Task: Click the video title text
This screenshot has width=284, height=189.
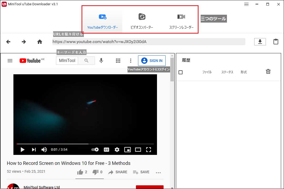Action: click(x=69, y=163)
